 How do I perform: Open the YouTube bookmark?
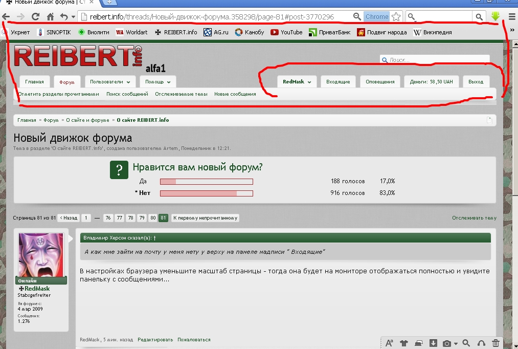(286, 32)
